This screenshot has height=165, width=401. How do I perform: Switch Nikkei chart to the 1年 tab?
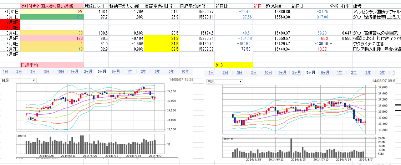click(x=130, y=71)
